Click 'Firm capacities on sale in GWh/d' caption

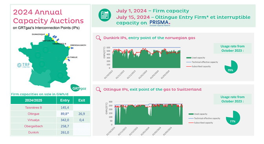point(40,94)
